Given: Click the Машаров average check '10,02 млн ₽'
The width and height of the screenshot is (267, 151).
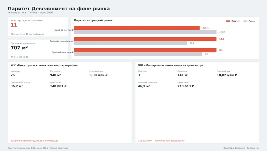Looking at the screenshot, I should click(227, 75).
